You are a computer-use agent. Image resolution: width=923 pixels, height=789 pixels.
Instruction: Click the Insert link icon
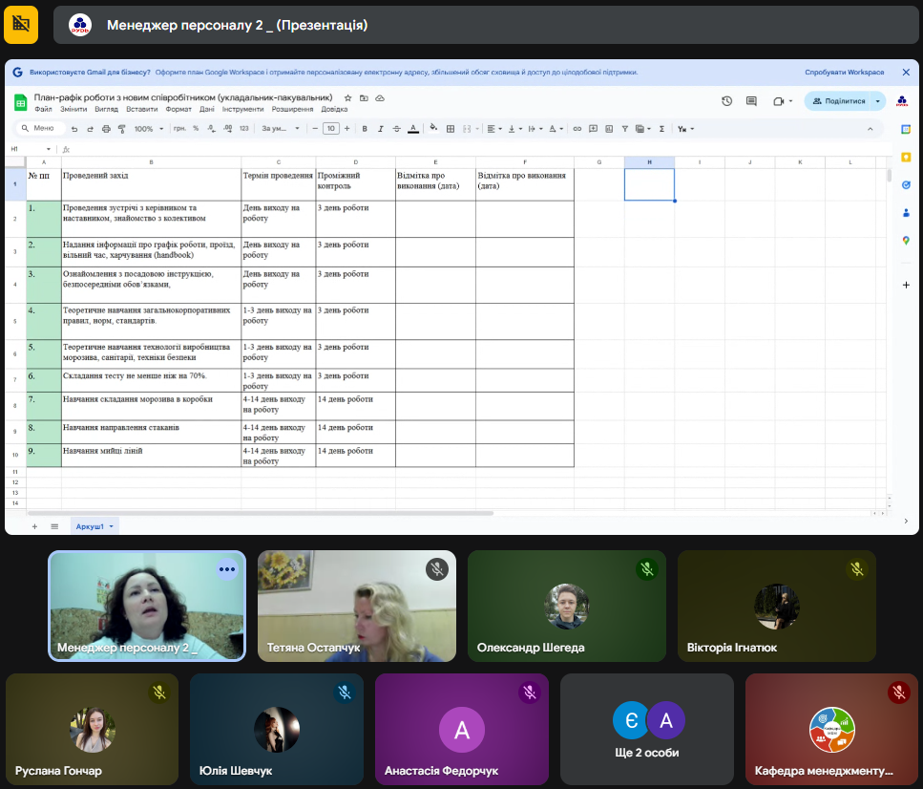pos(577,128)
